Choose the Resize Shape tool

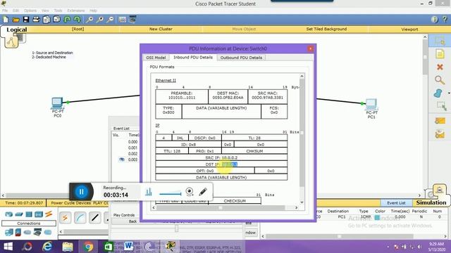[x=441, y=106]
